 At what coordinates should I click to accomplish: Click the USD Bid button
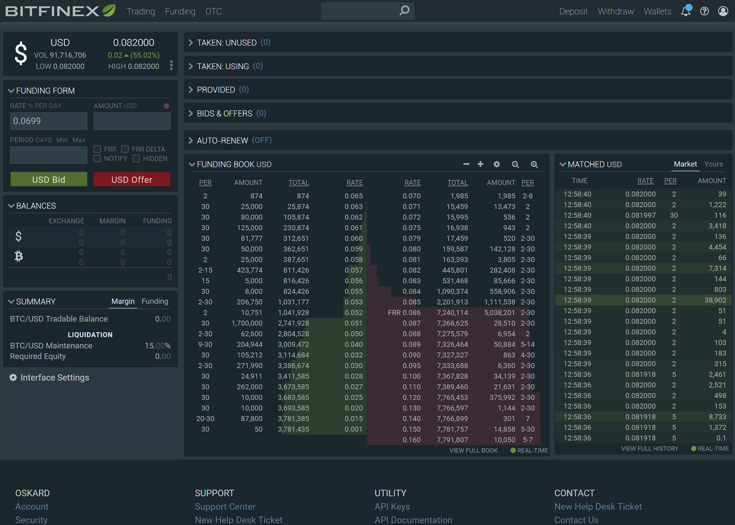tap(49, 179)
